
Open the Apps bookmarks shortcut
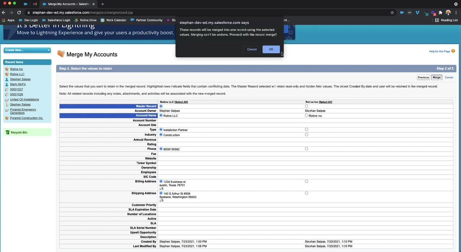8,20
